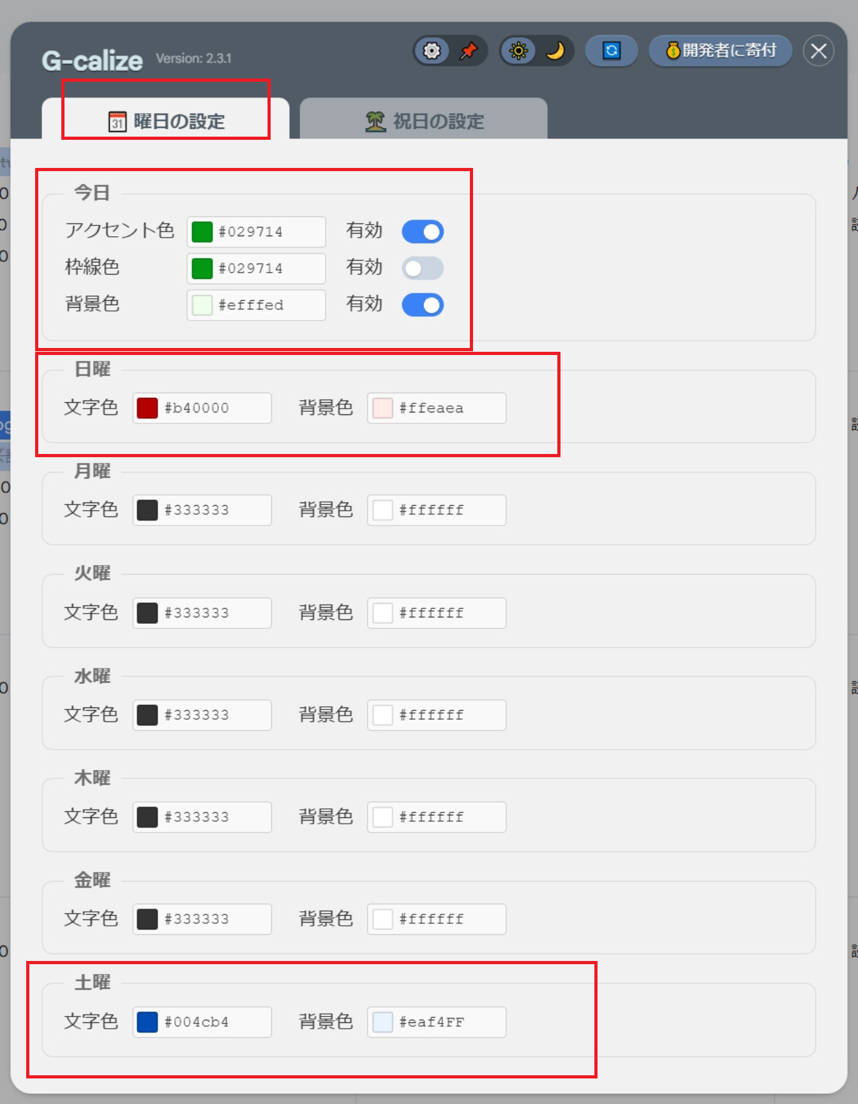Open 土曜 blue 文字色 swatch #004cb4
The width and height of the screenshot is (858, 1104).
(147, 1022)
